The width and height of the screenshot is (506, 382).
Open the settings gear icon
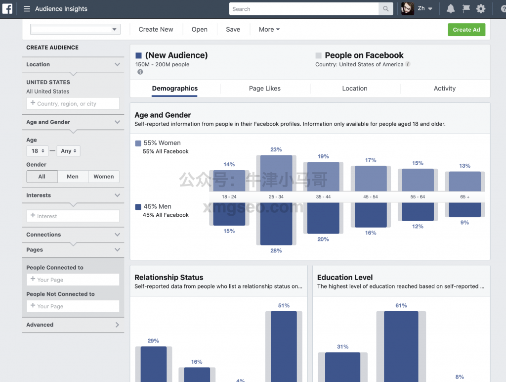tap(481, 9)
